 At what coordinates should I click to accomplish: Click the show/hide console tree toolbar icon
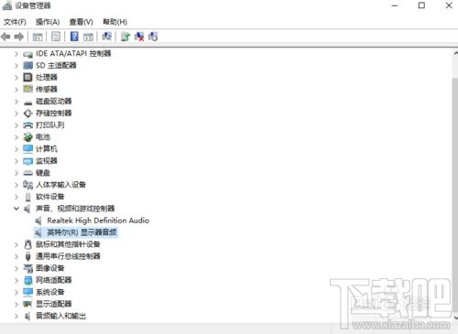click(38, 37)
